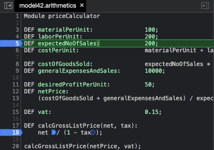Close the model42.arithmetics tab
The image size is (214, 150).
coord(82,6)
